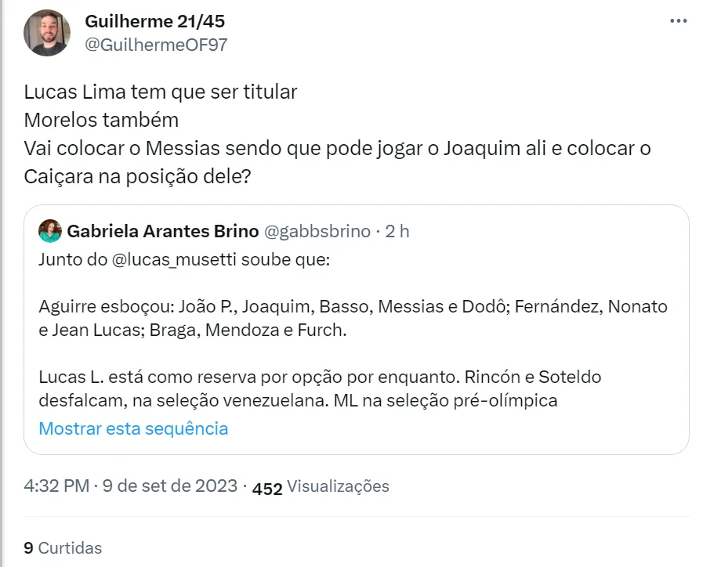Click the 4:32 PM 9 de set timestamp
703x567 pixels.
130,486
